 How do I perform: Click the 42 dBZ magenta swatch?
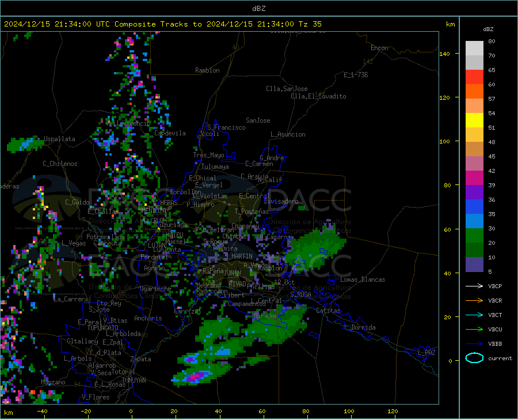tap(474, 178)
